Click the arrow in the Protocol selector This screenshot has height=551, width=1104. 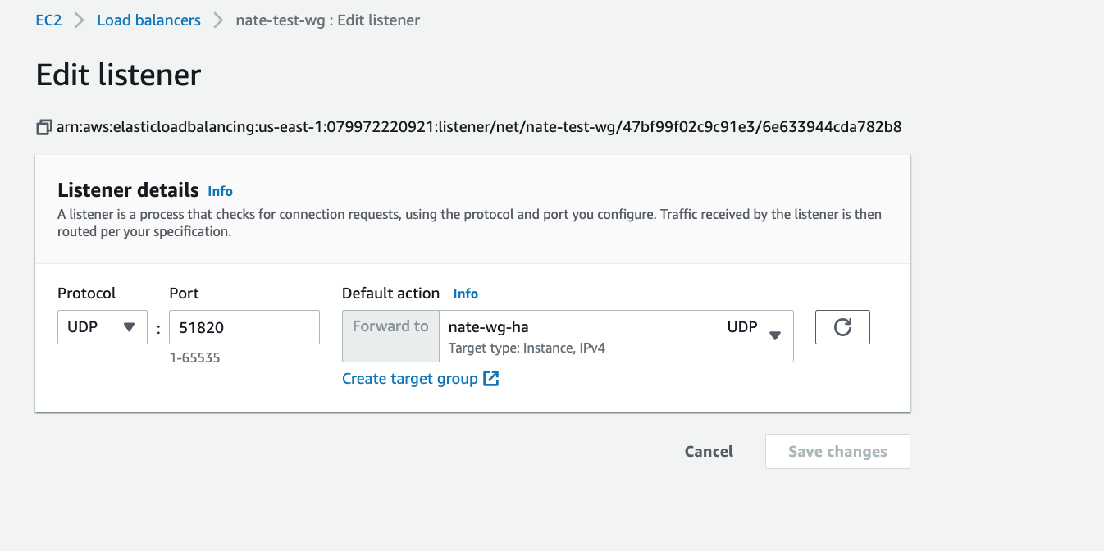point(129,327)
